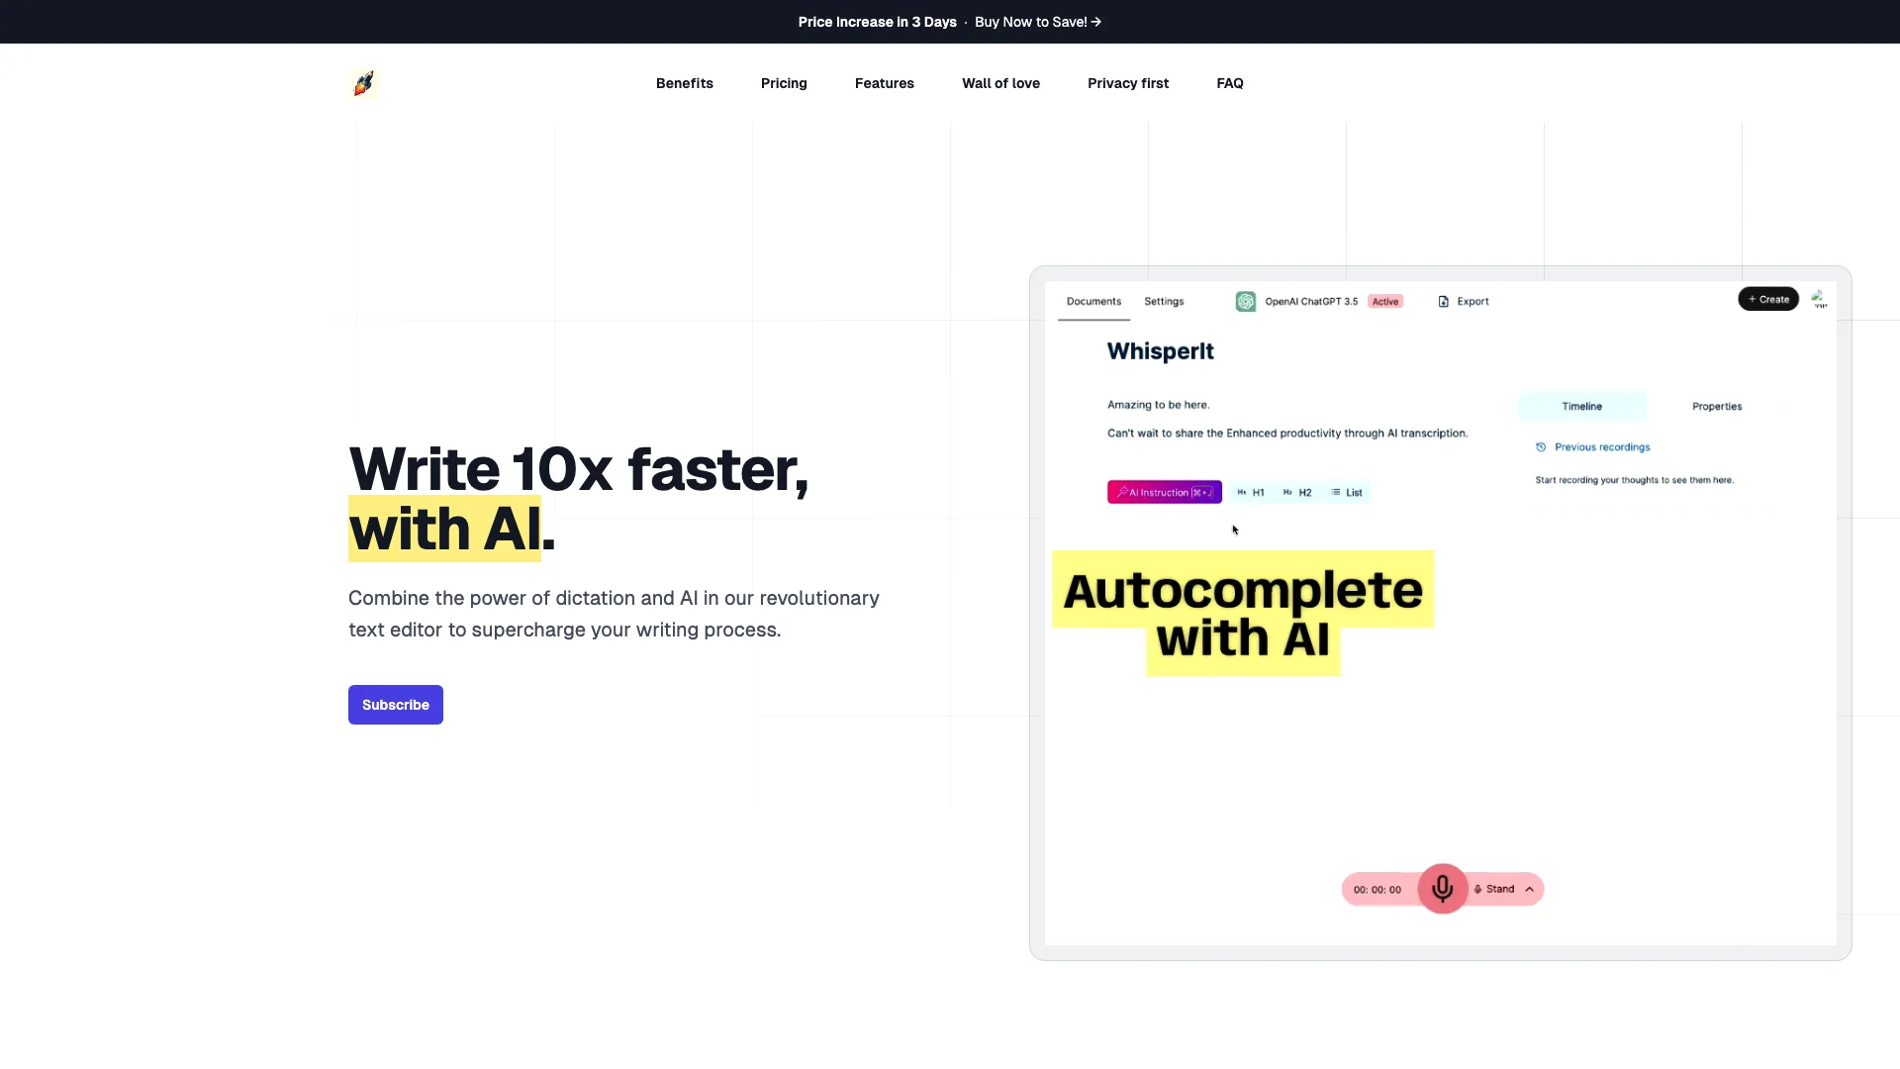Click Buy Now to Save link

1039,21
